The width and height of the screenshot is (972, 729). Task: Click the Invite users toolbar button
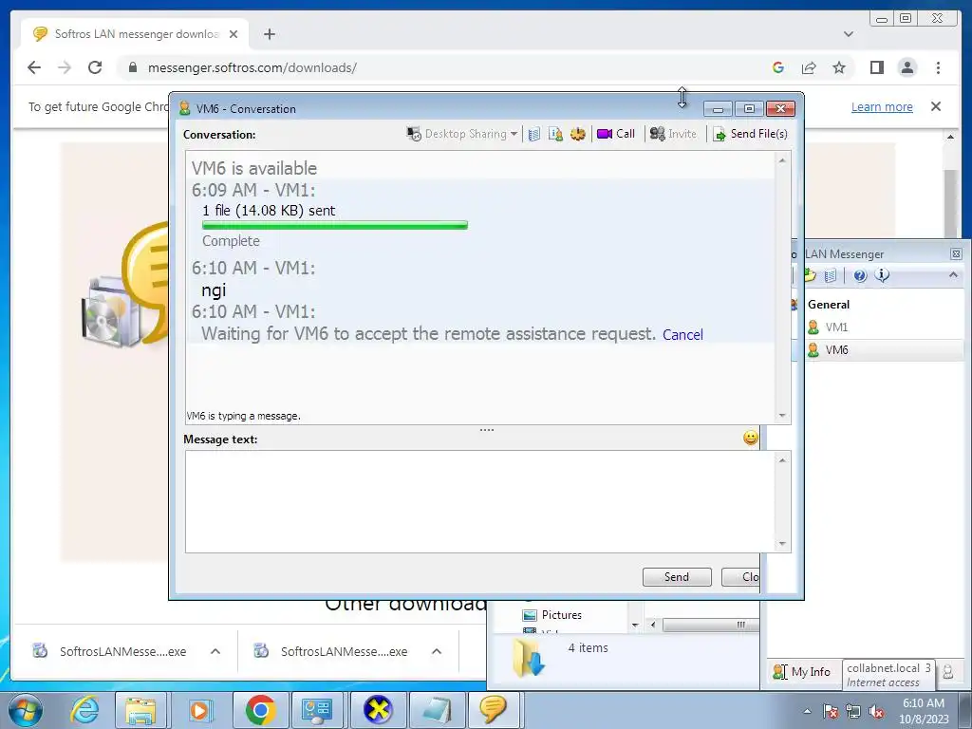click(673, 134)
